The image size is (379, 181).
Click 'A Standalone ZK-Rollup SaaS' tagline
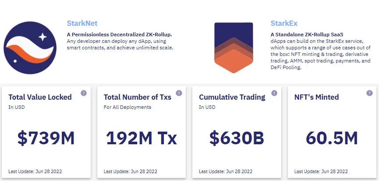(307, 35)
